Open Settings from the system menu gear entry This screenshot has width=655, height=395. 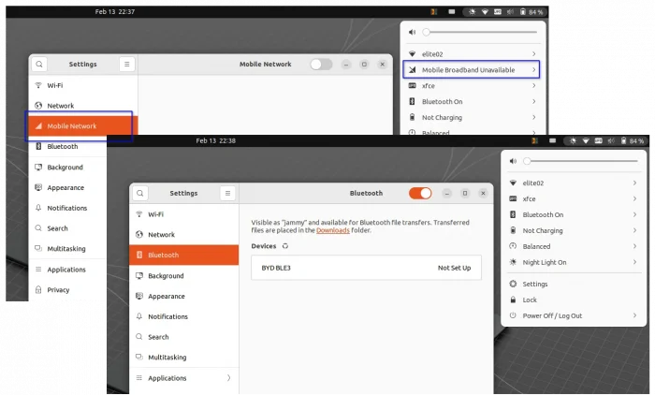tap(534, 284)
